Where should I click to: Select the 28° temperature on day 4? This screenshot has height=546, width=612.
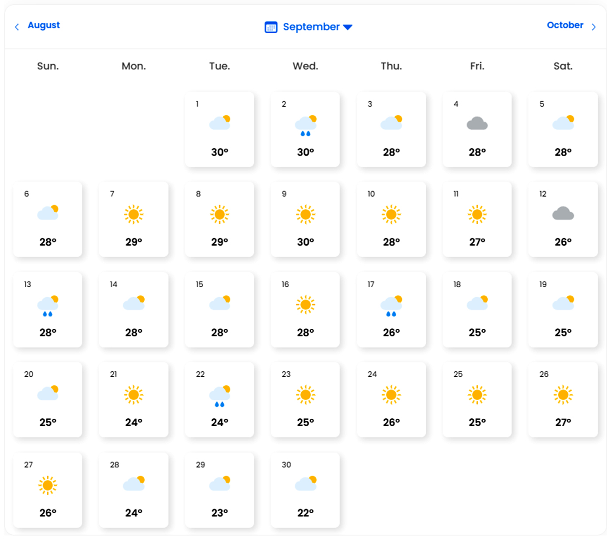click(x=477, y=153)
